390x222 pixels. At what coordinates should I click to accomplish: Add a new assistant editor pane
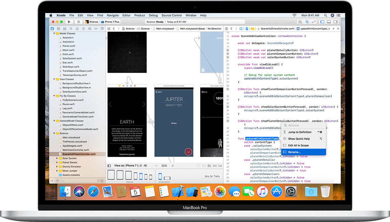[x=333, y=29]
